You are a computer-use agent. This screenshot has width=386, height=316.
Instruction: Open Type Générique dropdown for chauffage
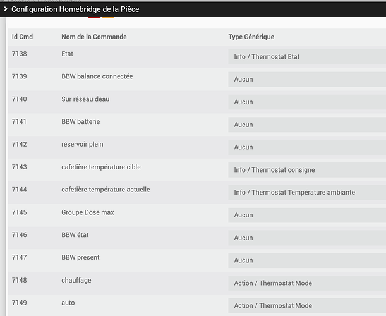click(x=306, y=283)
